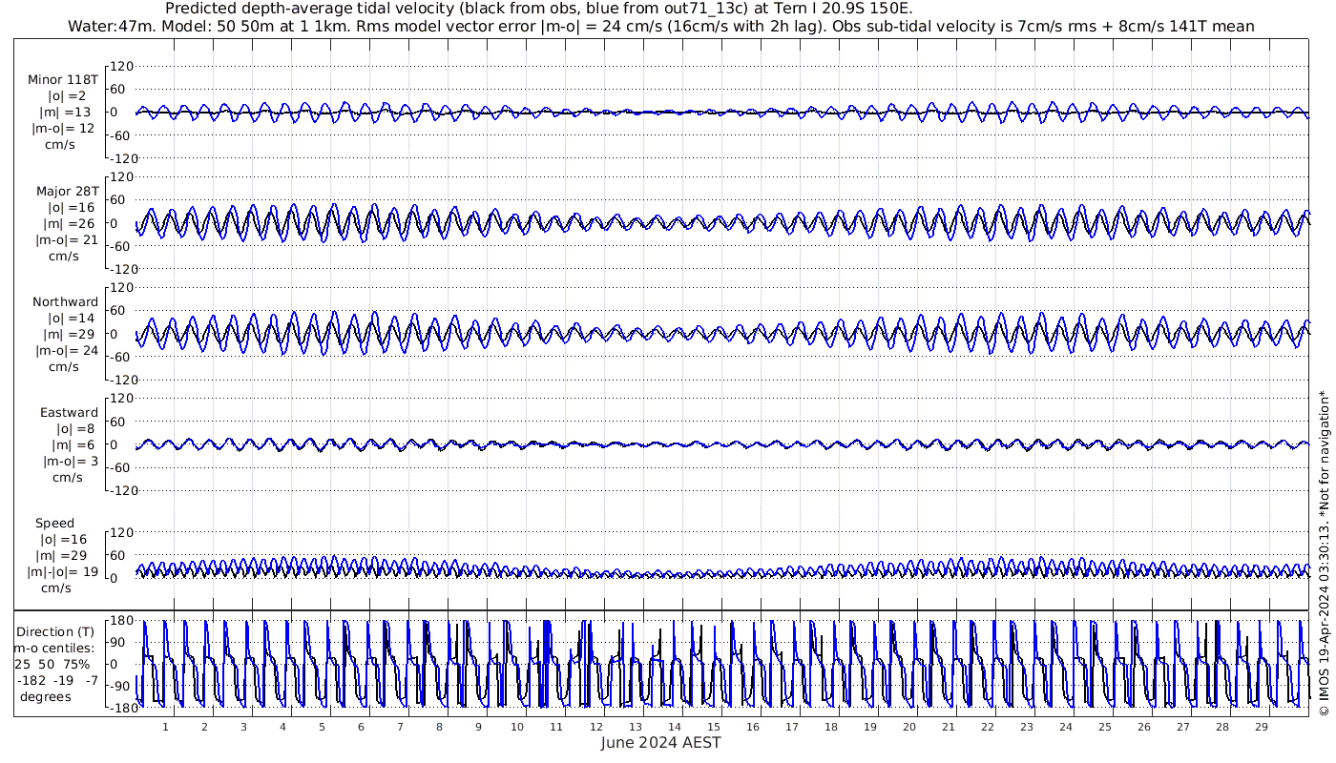
Task: Click the 'Northward' panel label
Action: 66,301
